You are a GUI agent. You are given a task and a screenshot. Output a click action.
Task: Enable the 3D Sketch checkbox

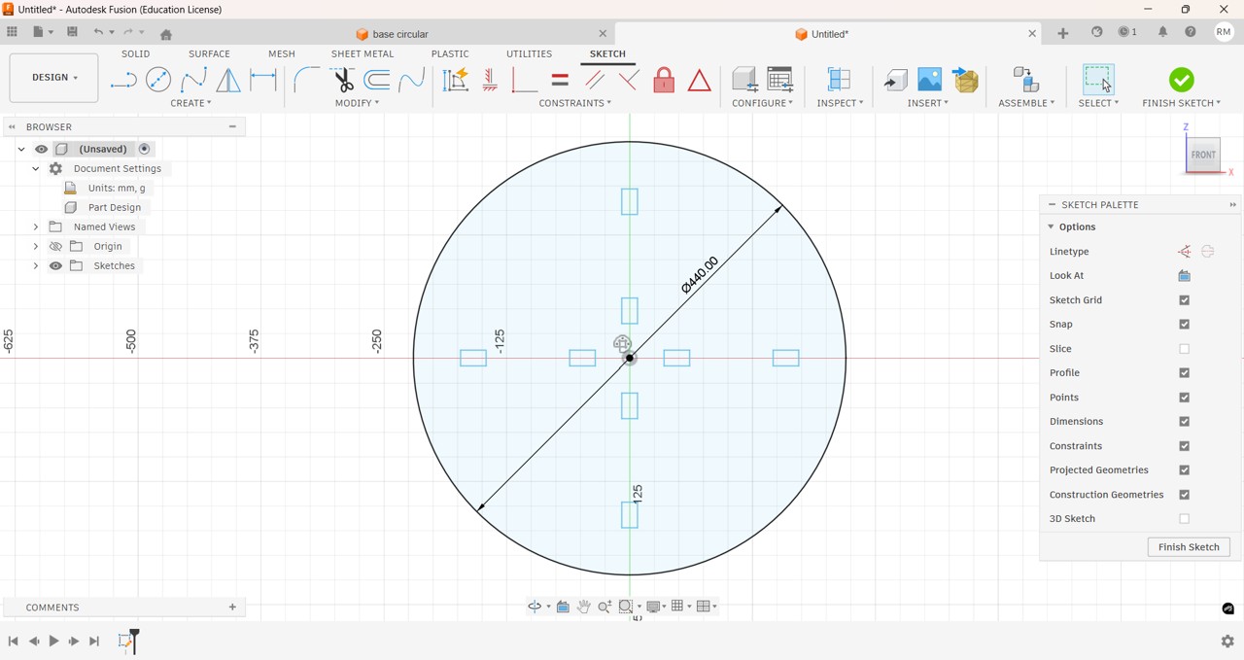tap(1185, 519)
